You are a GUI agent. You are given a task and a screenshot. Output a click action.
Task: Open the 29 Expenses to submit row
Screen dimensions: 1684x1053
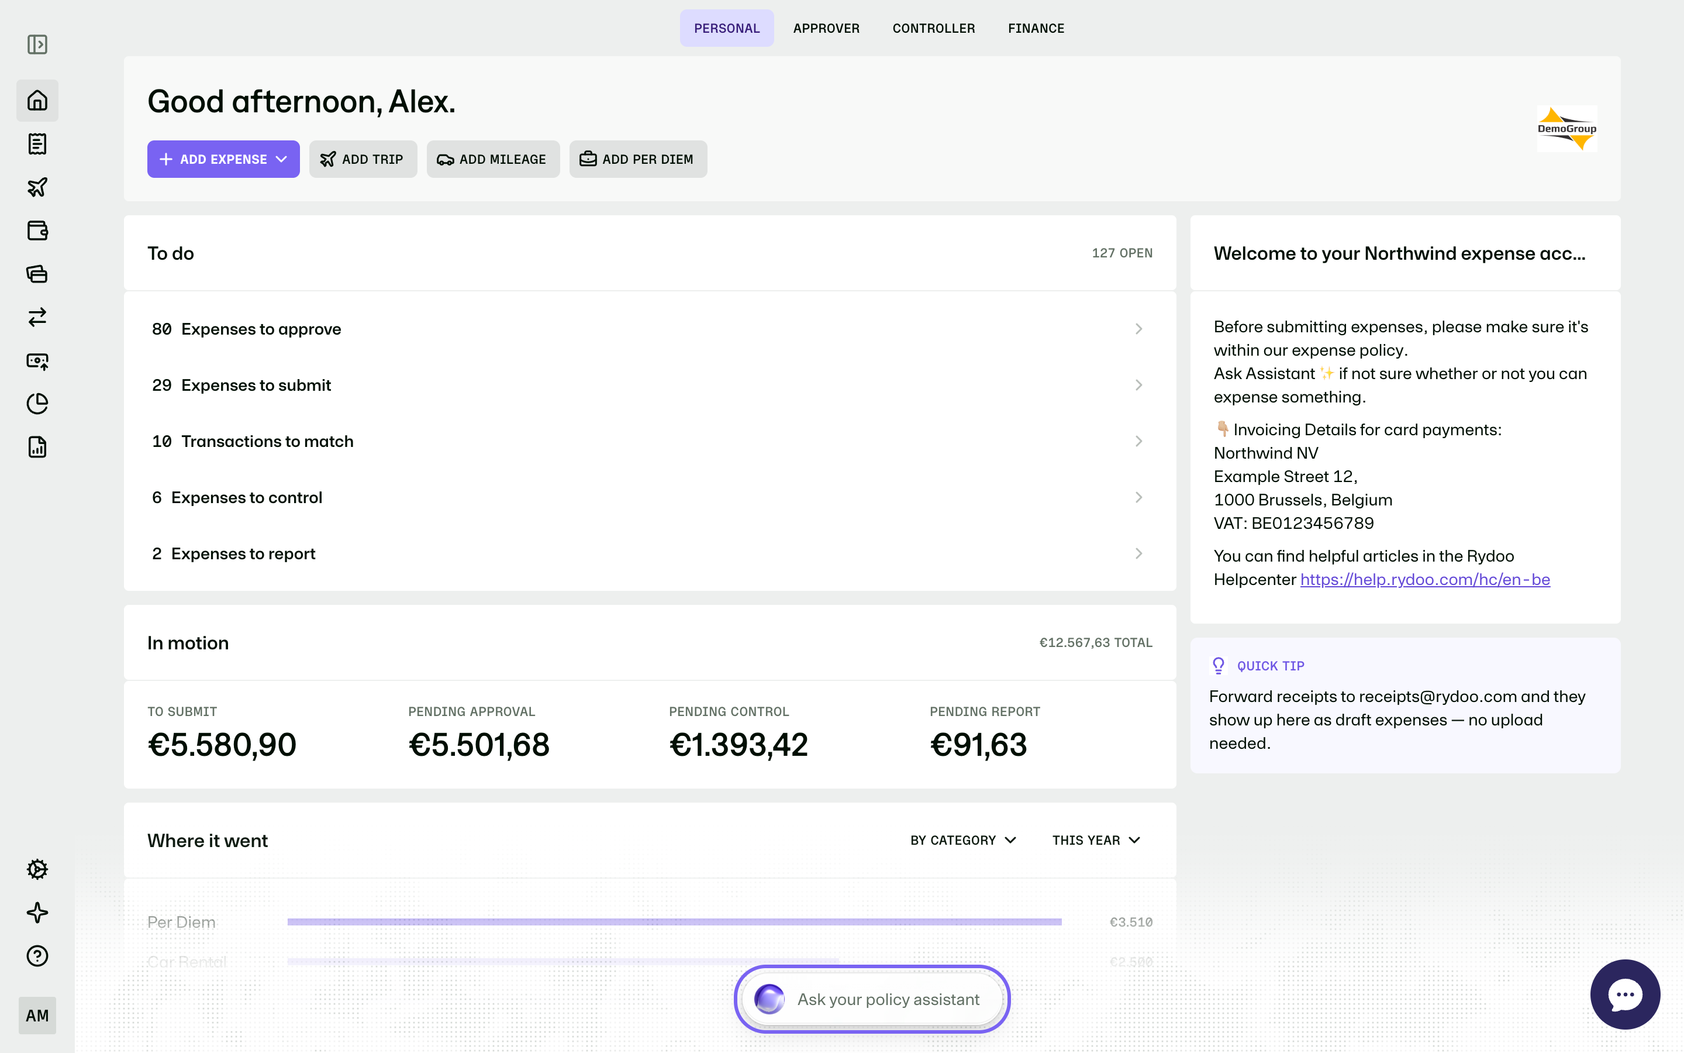(650, 385)
